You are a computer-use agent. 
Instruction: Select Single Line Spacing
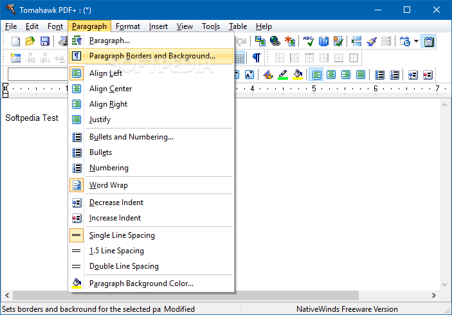(x=151, y=235)
